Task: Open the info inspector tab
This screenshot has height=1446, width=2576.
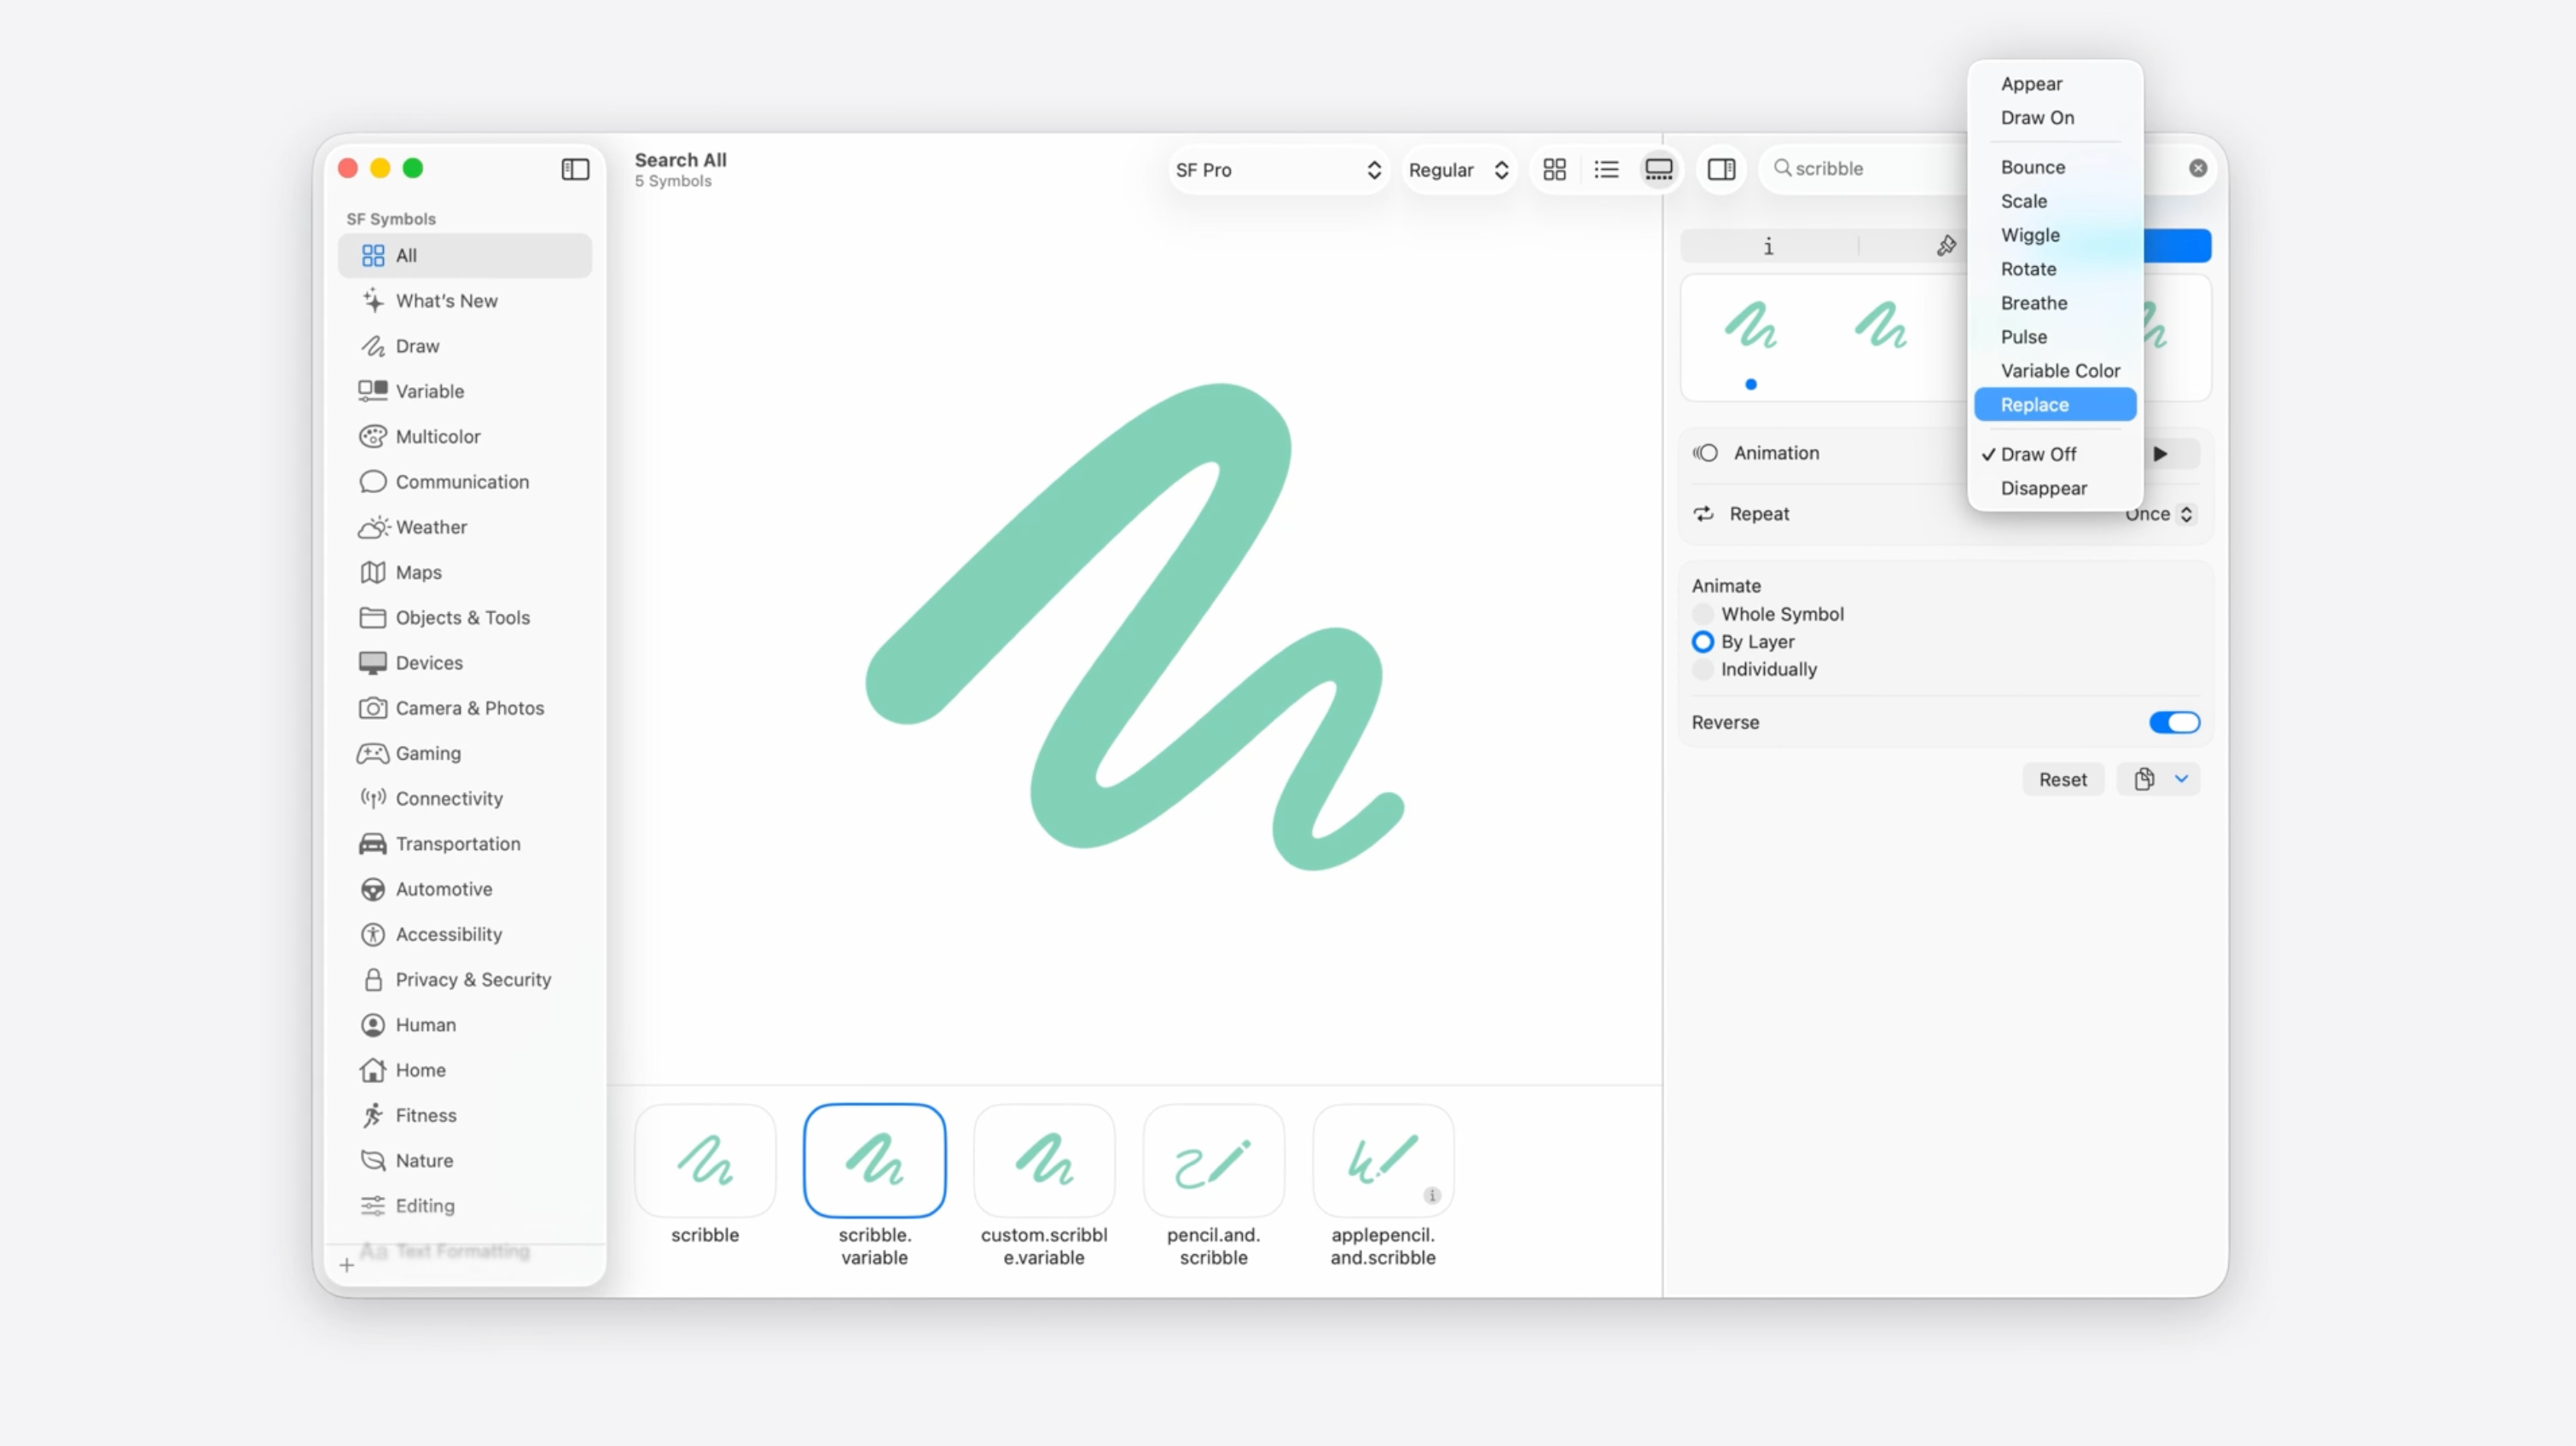Action: point(1768,246)
